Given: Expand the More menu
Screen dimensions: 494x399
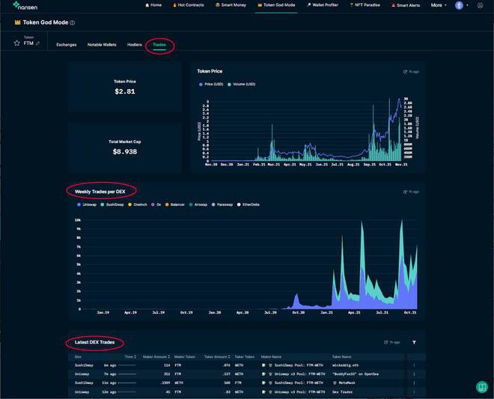Looking at the screenshot, I should click(x=439, y=5).
